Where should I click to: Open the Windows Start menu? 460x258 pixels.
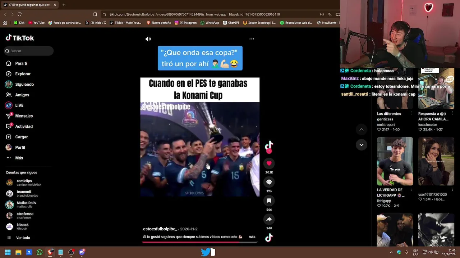pyautogui.click(x=8, y=252)
